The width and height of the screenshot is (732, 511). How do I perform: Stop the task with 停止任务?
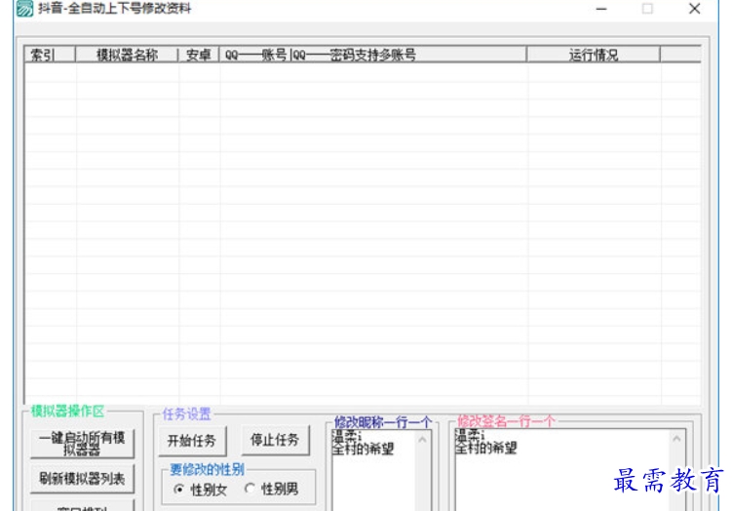[x=275, y=440]
